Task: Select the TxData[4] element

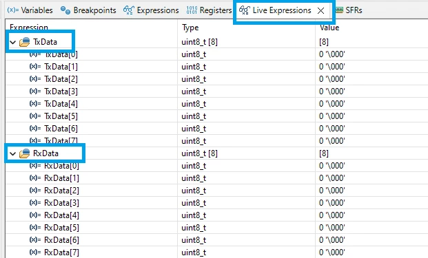Action: click(x=61, y=104)
